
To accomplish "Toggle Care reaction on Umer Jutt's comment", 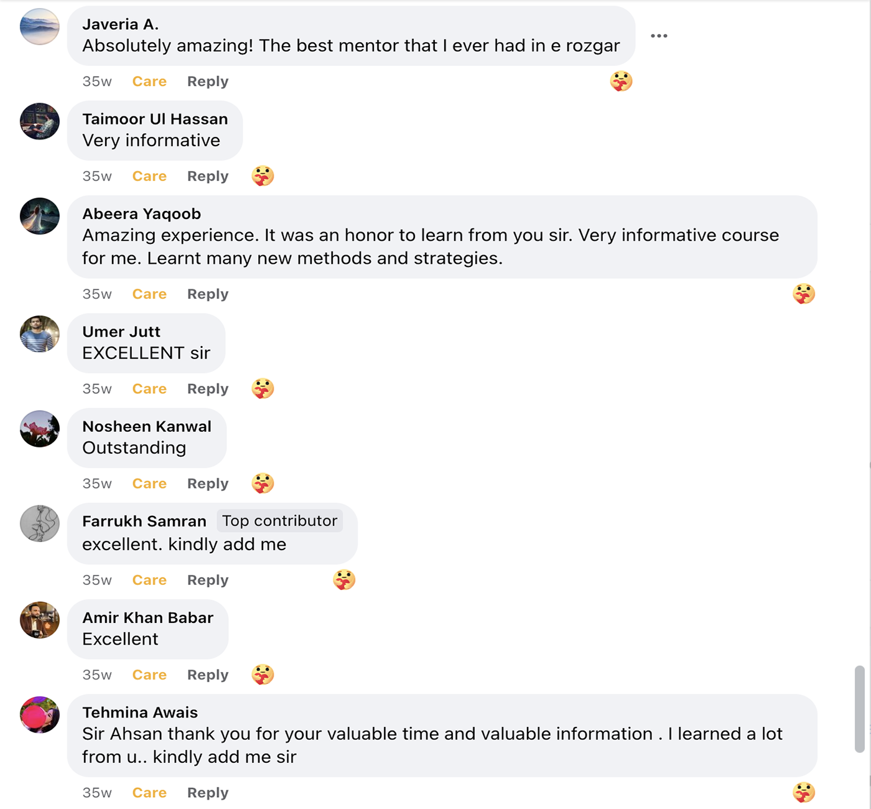I will [149, 389].
